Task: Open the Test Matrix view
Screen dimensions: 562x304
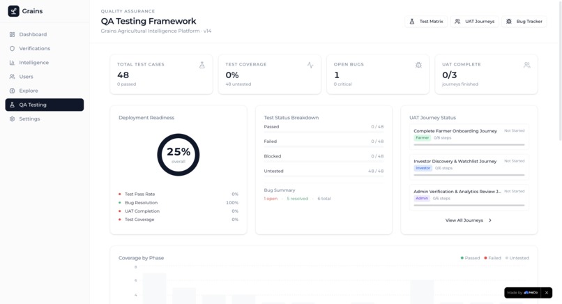Action: click(x=426, y=22)
